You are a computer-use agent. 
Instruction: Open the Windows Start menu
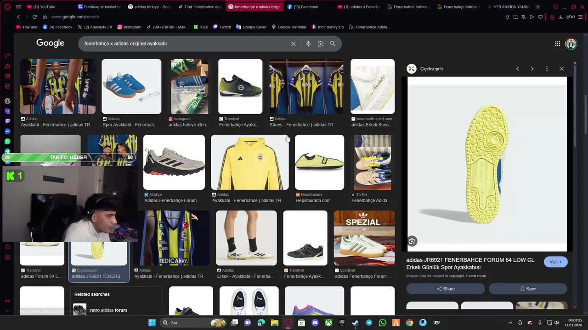152,323
